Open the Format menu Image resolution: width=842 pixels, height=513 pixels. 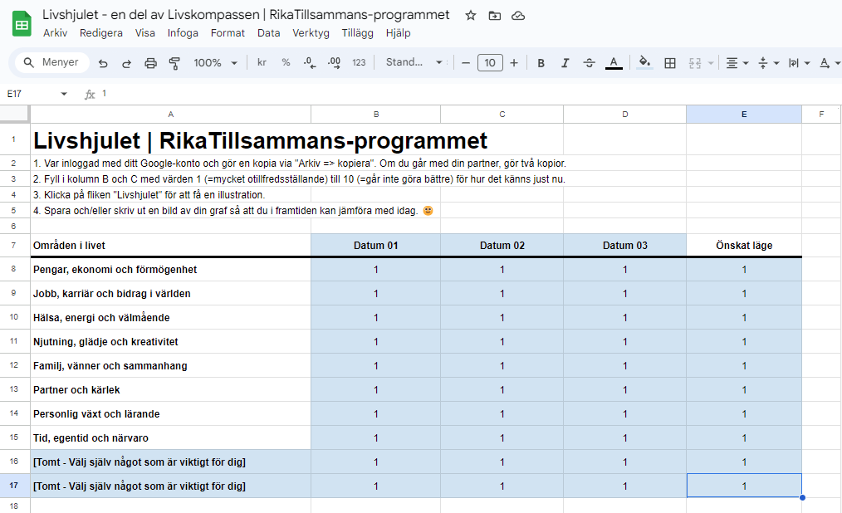tap(228, 32)
